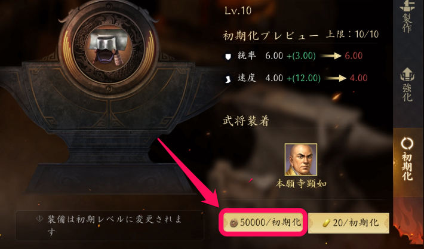Click the info diamond icon beside 装備は初期レベル notice
The height and width of the screenshot is (249, 424).
[x=40, y=219]
